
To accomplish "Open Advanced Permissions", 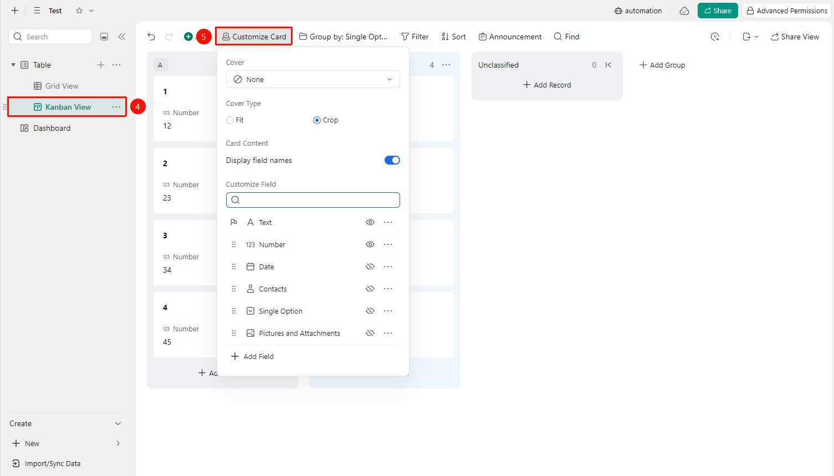I will point(786,11).
